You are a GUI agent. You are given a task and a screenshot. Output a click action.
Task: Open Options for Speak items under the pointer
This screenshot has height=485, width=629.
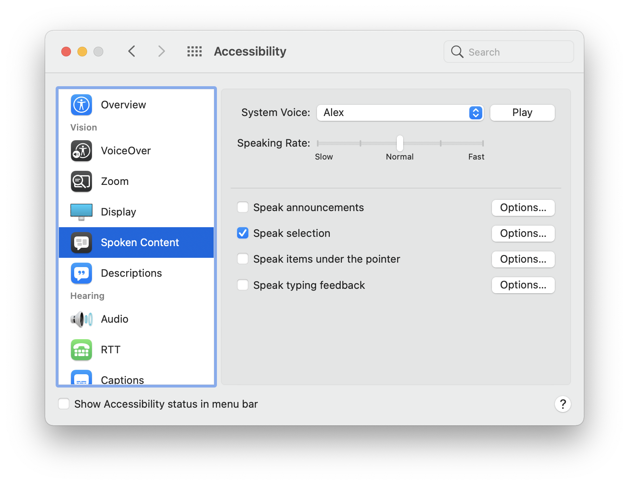pos(523,259)
